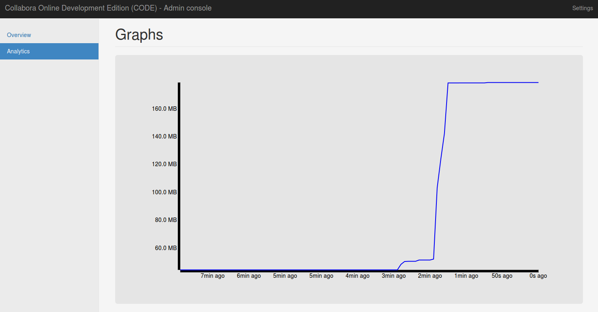Image resolution: width=598 pixels, height=312 pixels.
Task: Select the 60.0 MB y-axis label
Action: click(166, 248)
